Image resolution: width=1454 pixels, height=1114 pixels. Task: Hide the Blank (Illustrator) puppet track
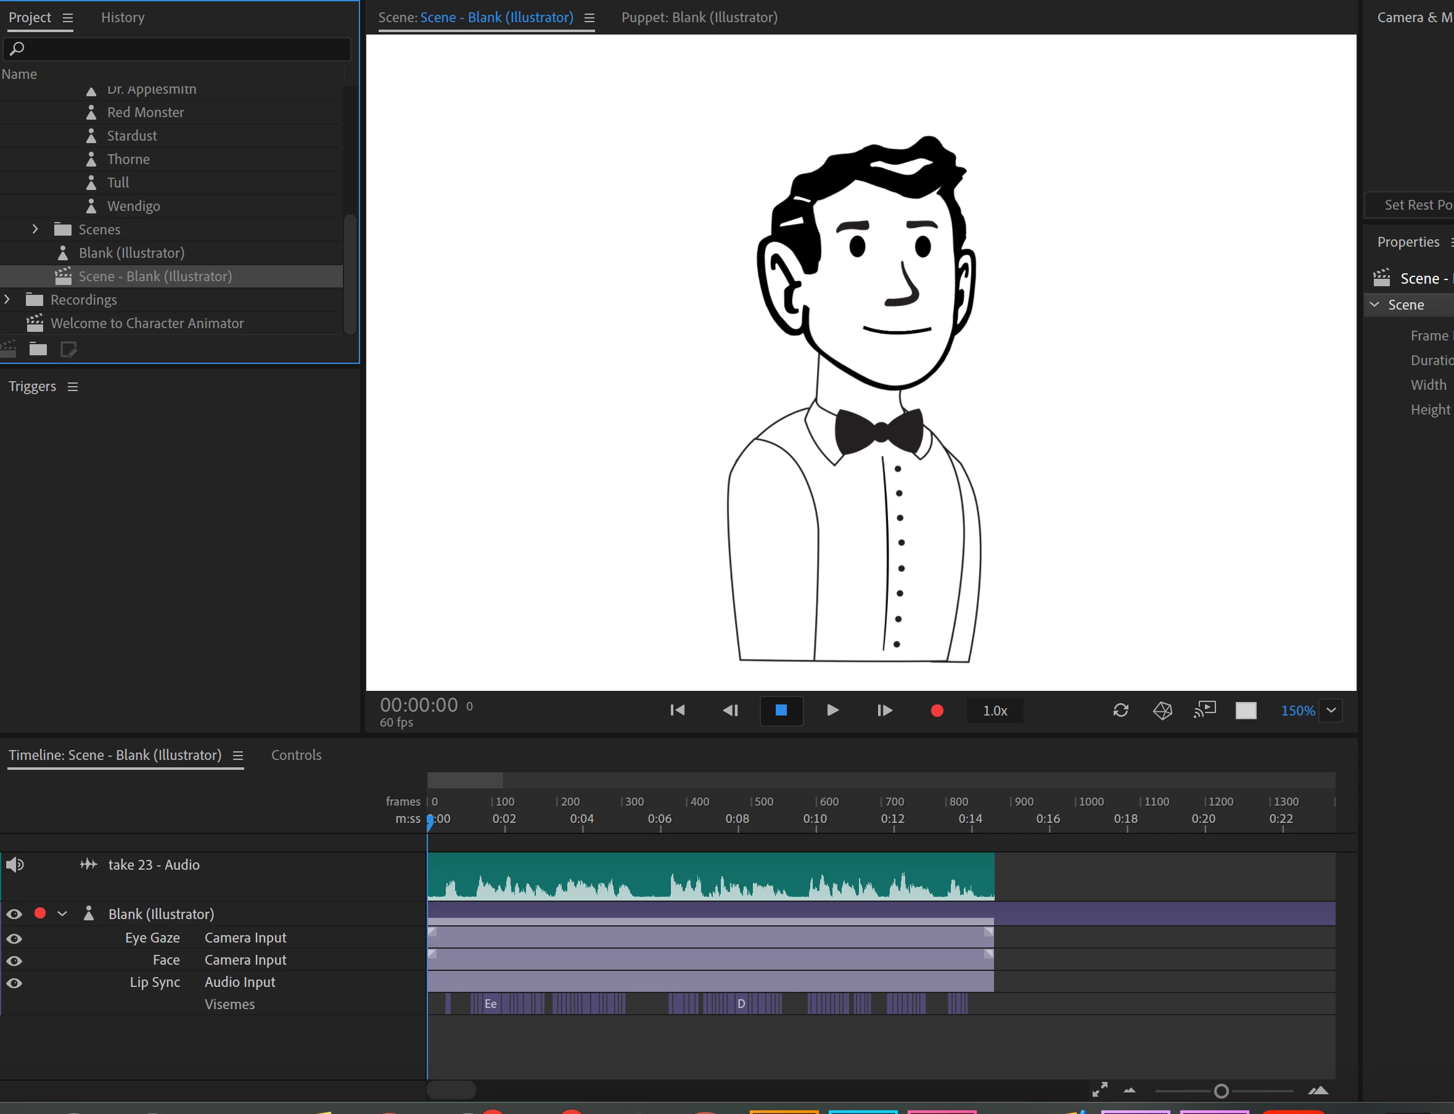pos(14,914)
